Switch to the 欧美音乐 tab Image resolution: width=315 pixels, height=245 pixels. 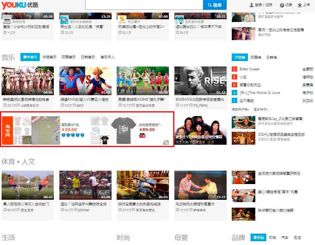pyautogui.click(x=68, y=57)
